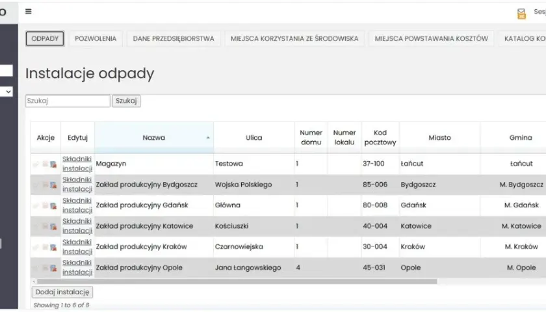The image size is (546, 312).
Task: Click the scrollbar's left arrow under the table
Action: (x=34, y=281)
